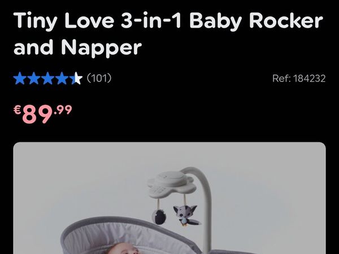Click the hanging fox toy in photo
The height and width of the screenshot is (254, 339).
[x=185, y=216]
